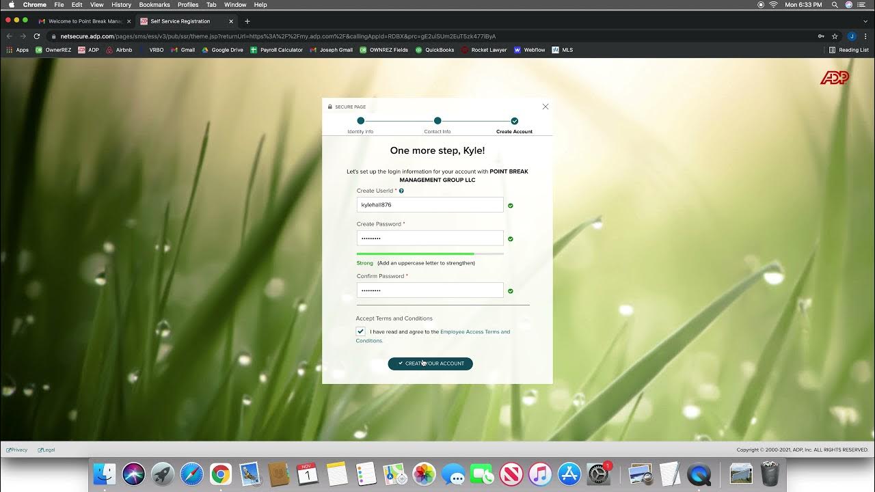Close the registration dialog with X

545,107
